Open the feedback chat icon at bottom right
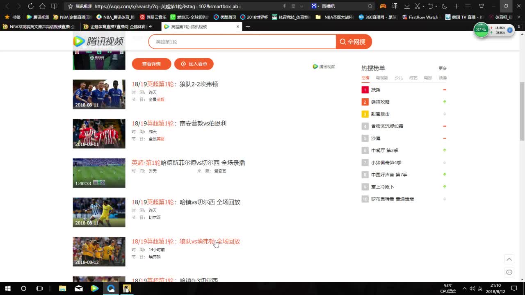Image resolution: width=525 pixels, height=295 pixels. tap(509, 272)
